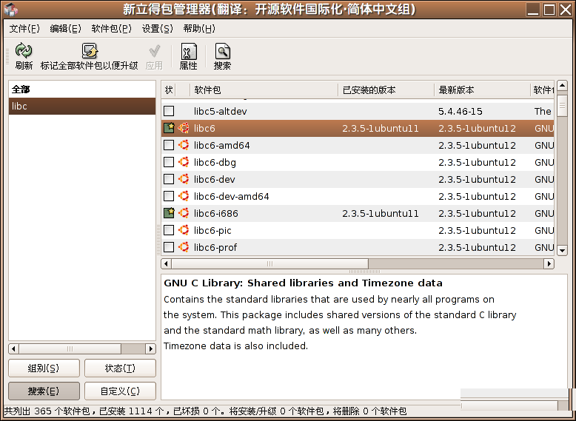Select libc in the left filter list
The width and height of the screenshot is (576, 421).
point(82,106)
